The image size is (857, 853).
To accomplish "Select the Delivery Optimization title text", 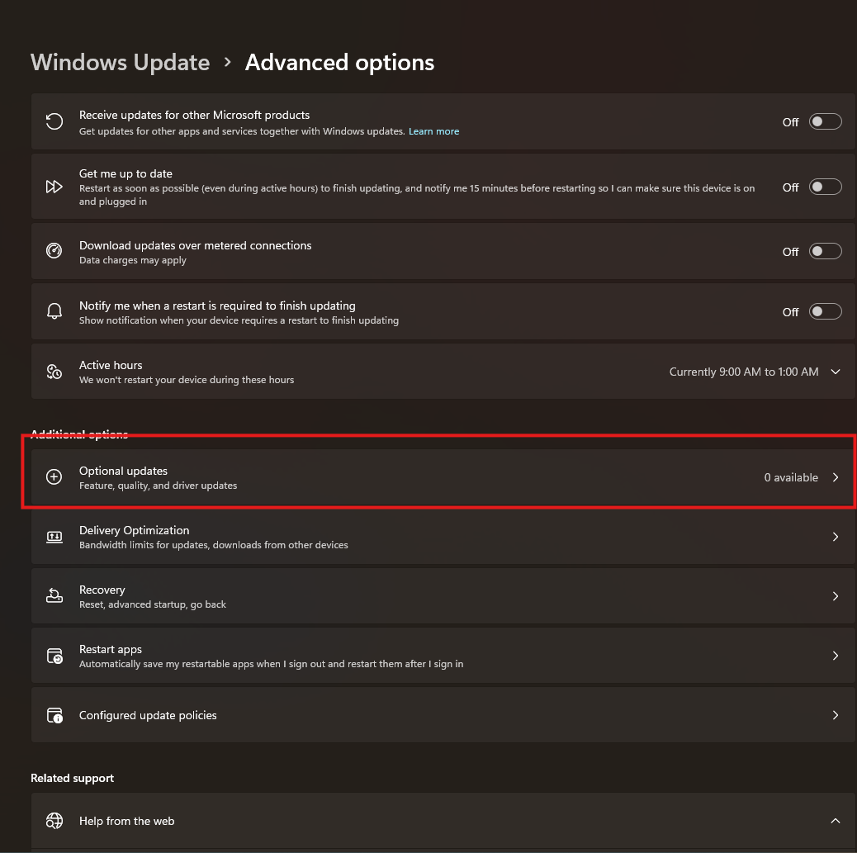I will click(134, 530).
